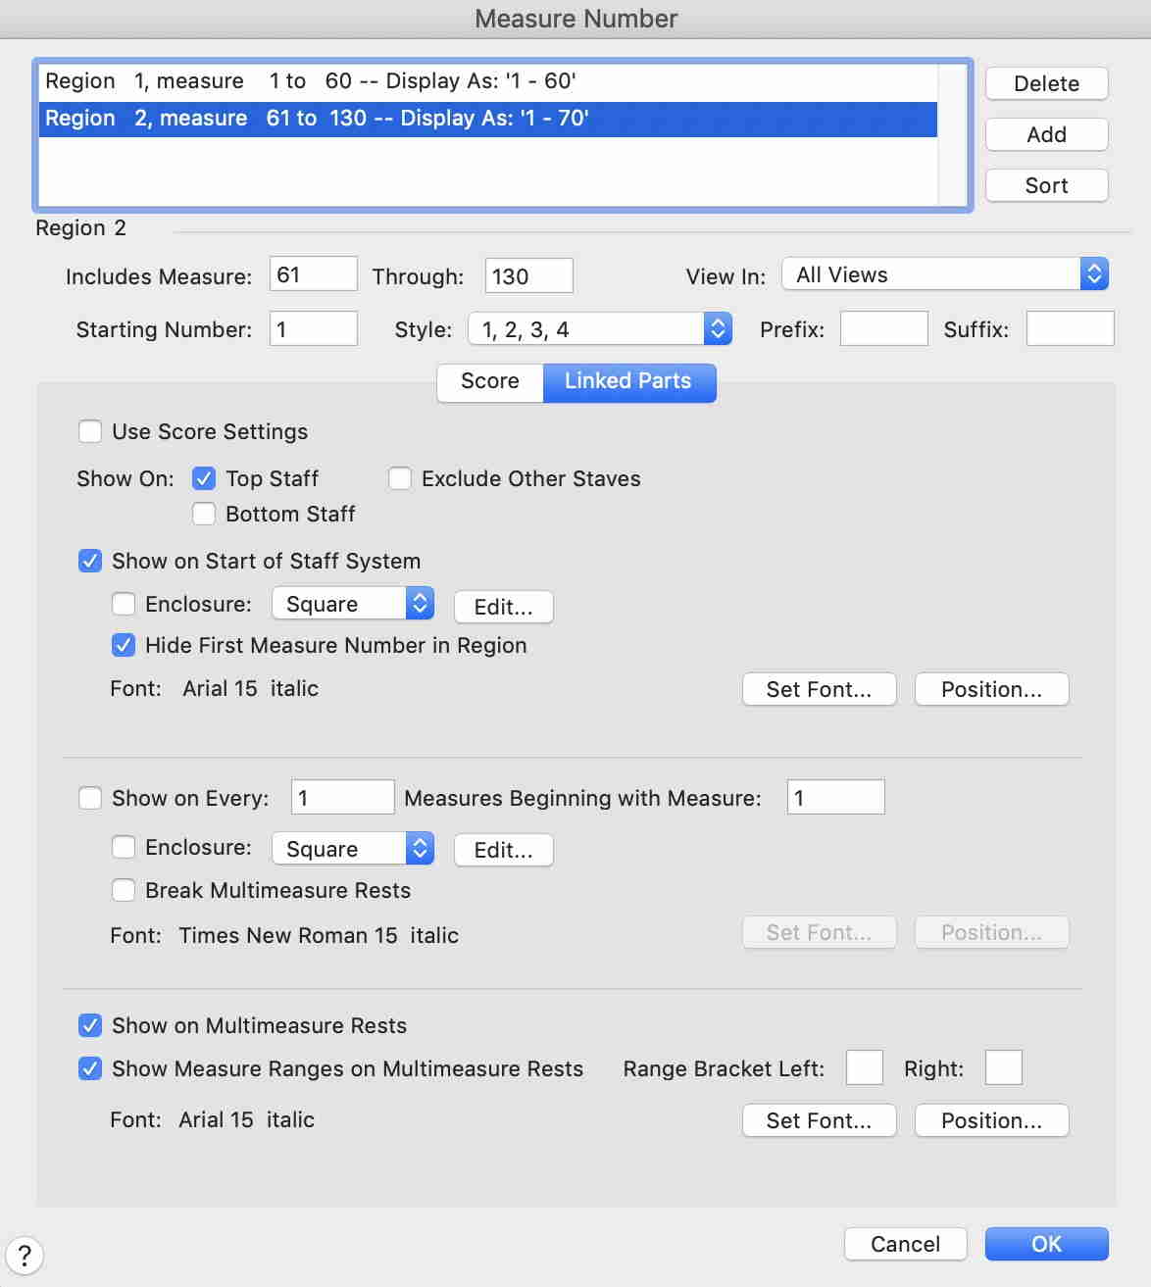This screenshot has height=1287, width=1151.
Task: Enable Break Multimeasure Rests
Action: coord(124,890)
